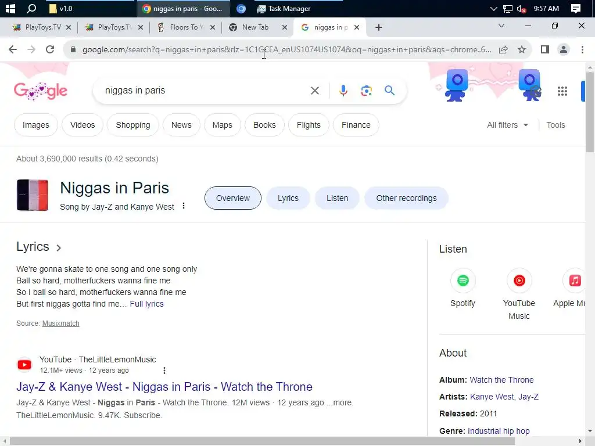Open the Industrial hip hop genre link

499,431
